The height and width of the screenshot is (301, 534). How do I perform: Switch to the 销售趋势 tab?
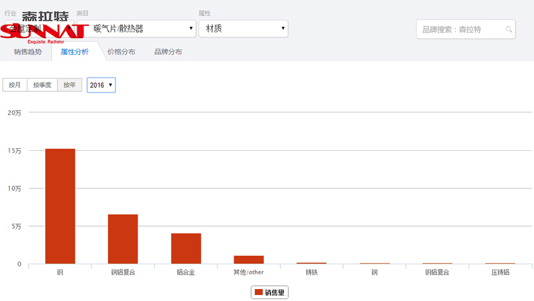(x=27, y=52)
